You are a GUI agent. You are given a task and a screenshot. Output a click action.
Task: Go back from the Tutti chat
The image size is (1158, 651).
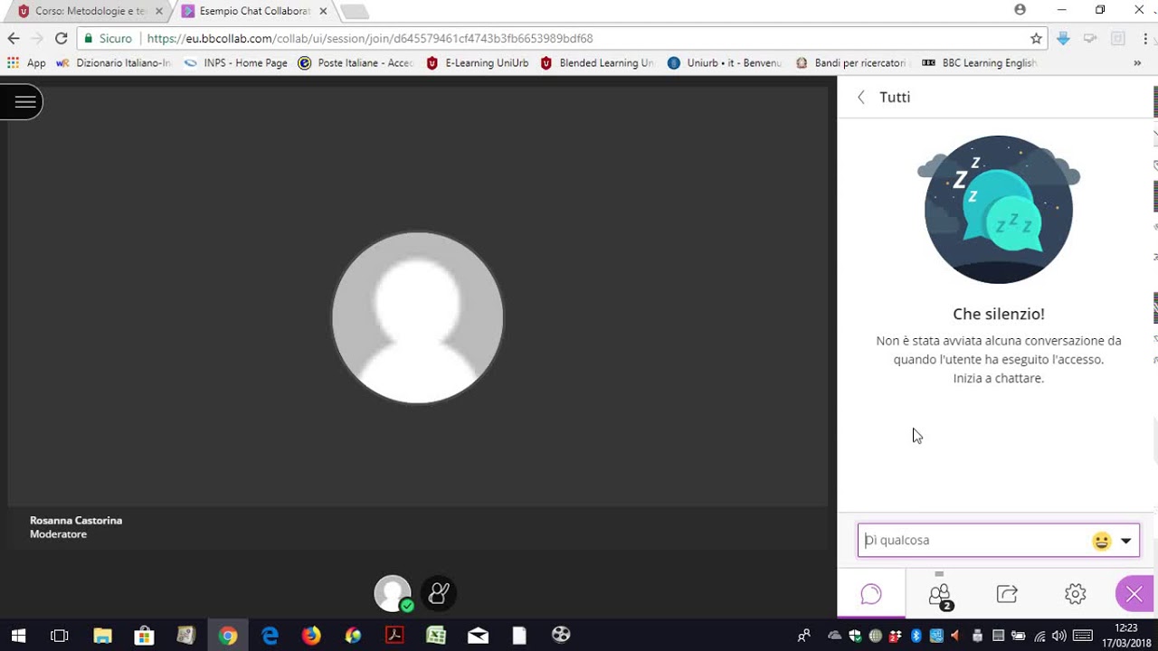861,98
